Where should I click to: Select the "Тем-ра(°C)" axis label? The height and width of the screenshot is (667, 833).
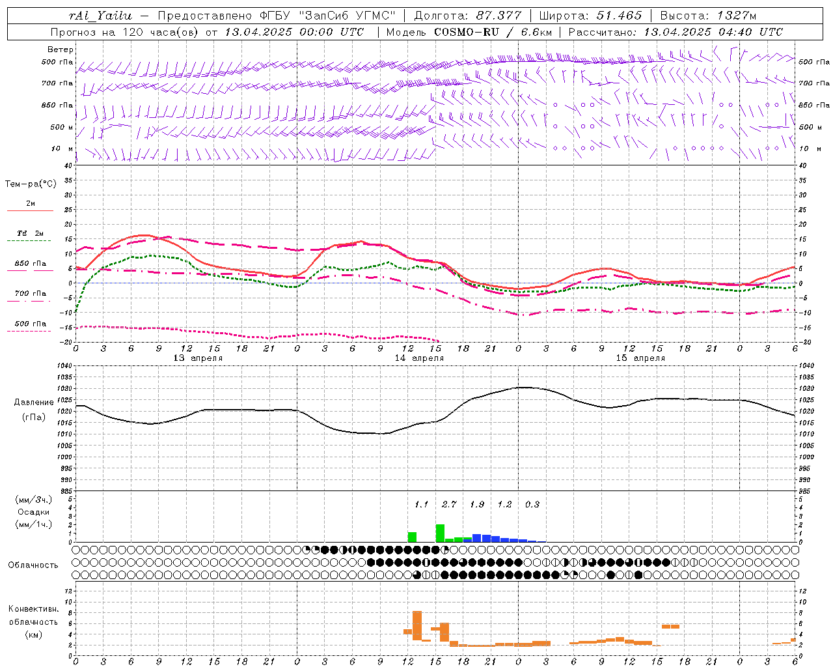click(31, 184)
